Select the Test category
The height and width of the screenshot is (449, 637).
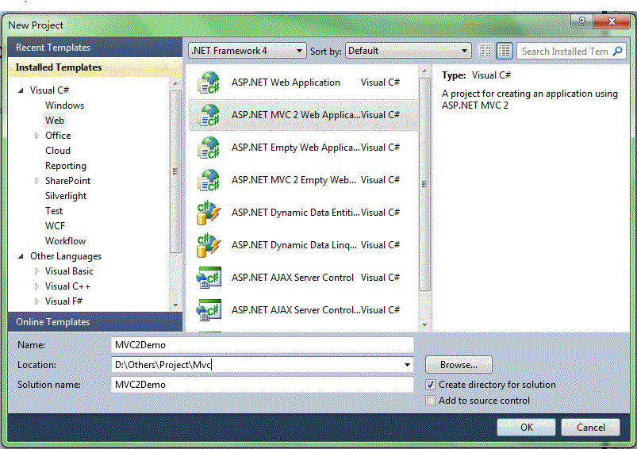pos(54,211)
